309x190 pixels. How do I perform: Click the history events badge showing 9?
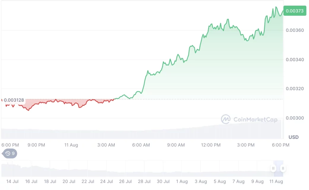click(10, 153)
